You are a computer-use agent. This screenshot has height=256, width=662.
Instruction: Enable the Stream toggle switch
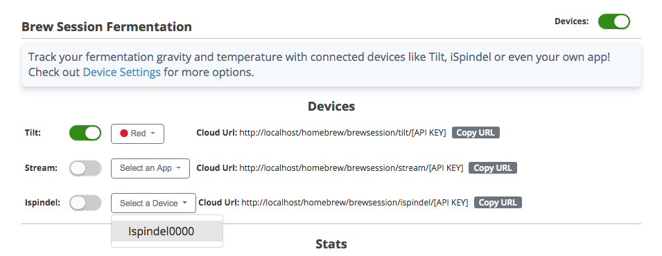pos(85,168)
